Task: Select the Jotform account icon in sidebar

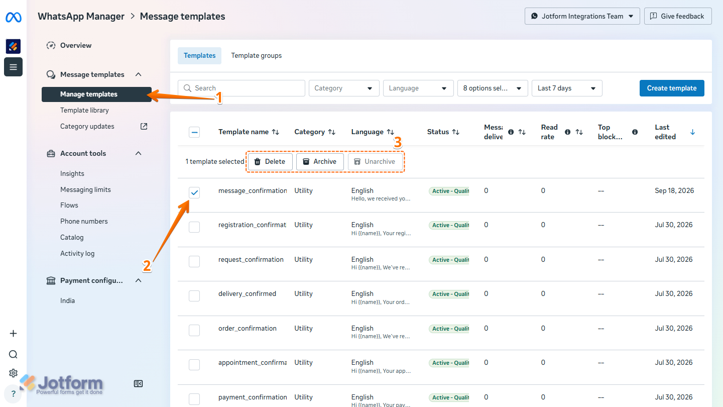Action: [x=13, y=46]
